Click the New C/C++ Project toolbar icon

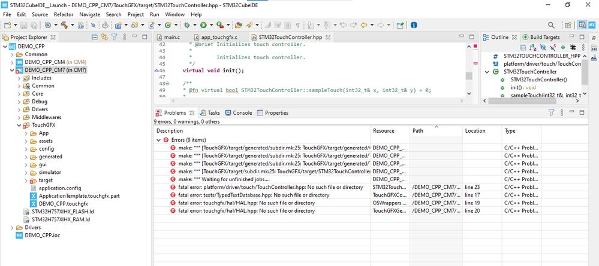pos(118,25)
